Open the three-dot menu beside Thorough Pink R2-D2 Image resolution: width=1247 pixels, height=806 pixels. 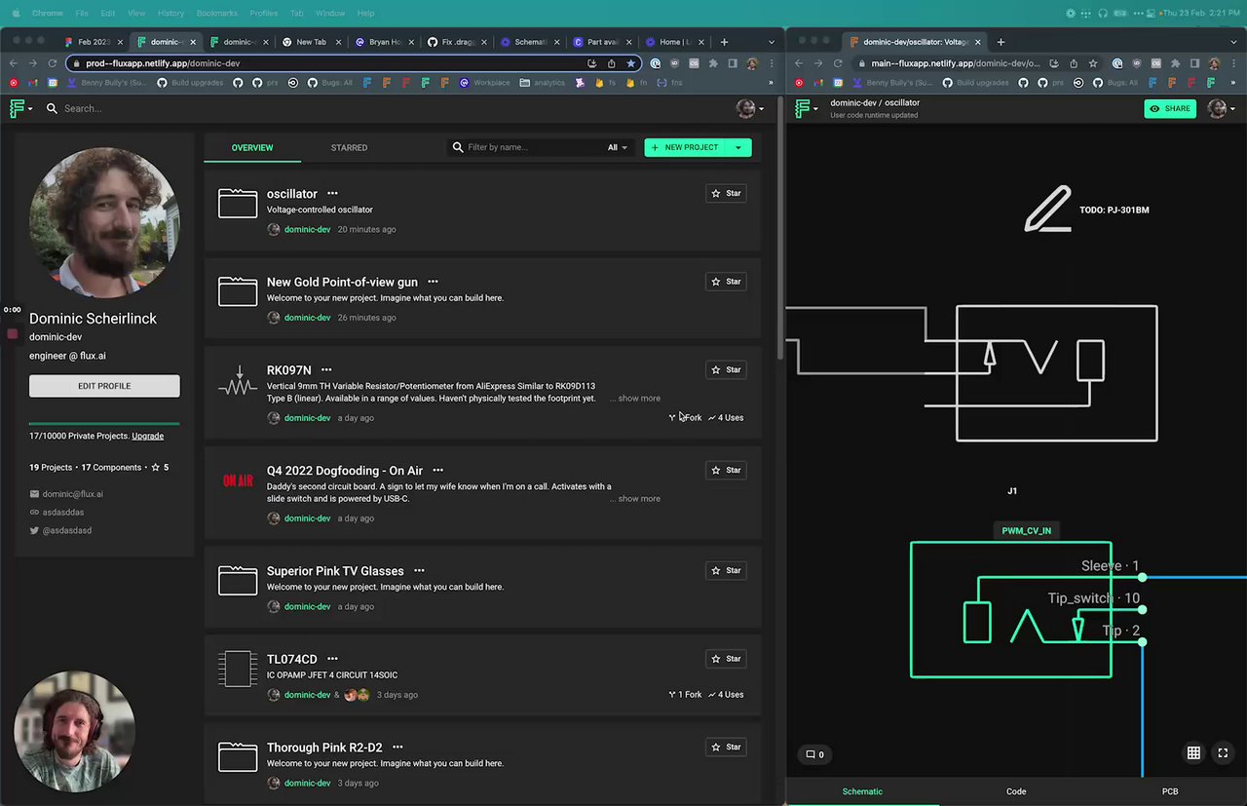click(x=397, y=748)
